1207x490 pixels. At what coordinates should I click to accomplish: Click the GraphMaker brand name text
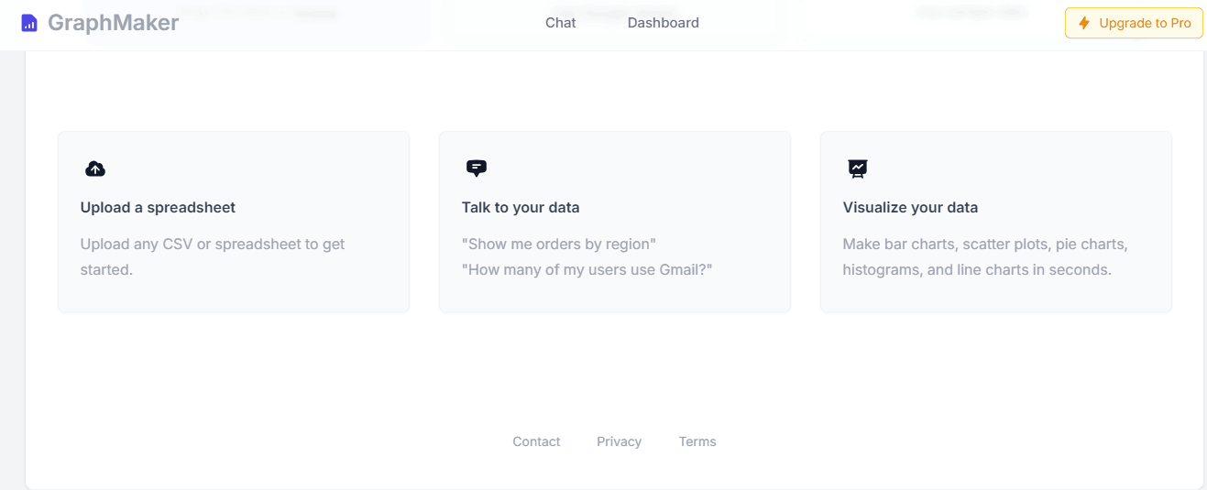pos(113,23)
